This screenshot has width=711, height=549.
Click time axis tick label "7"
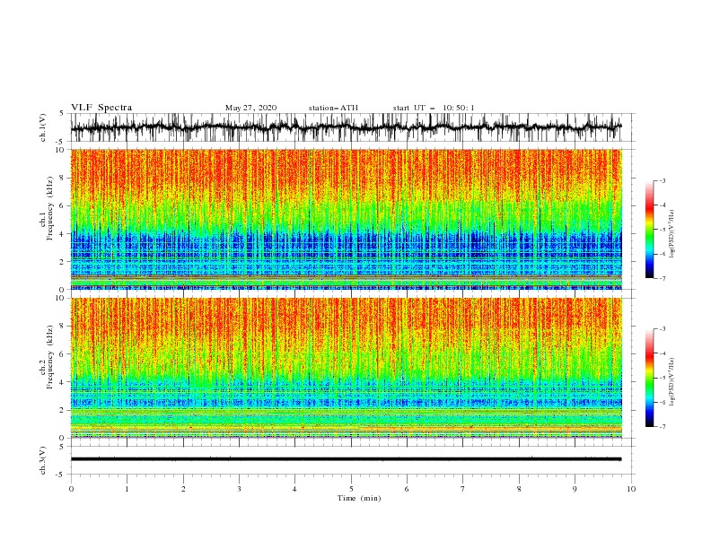463,489
